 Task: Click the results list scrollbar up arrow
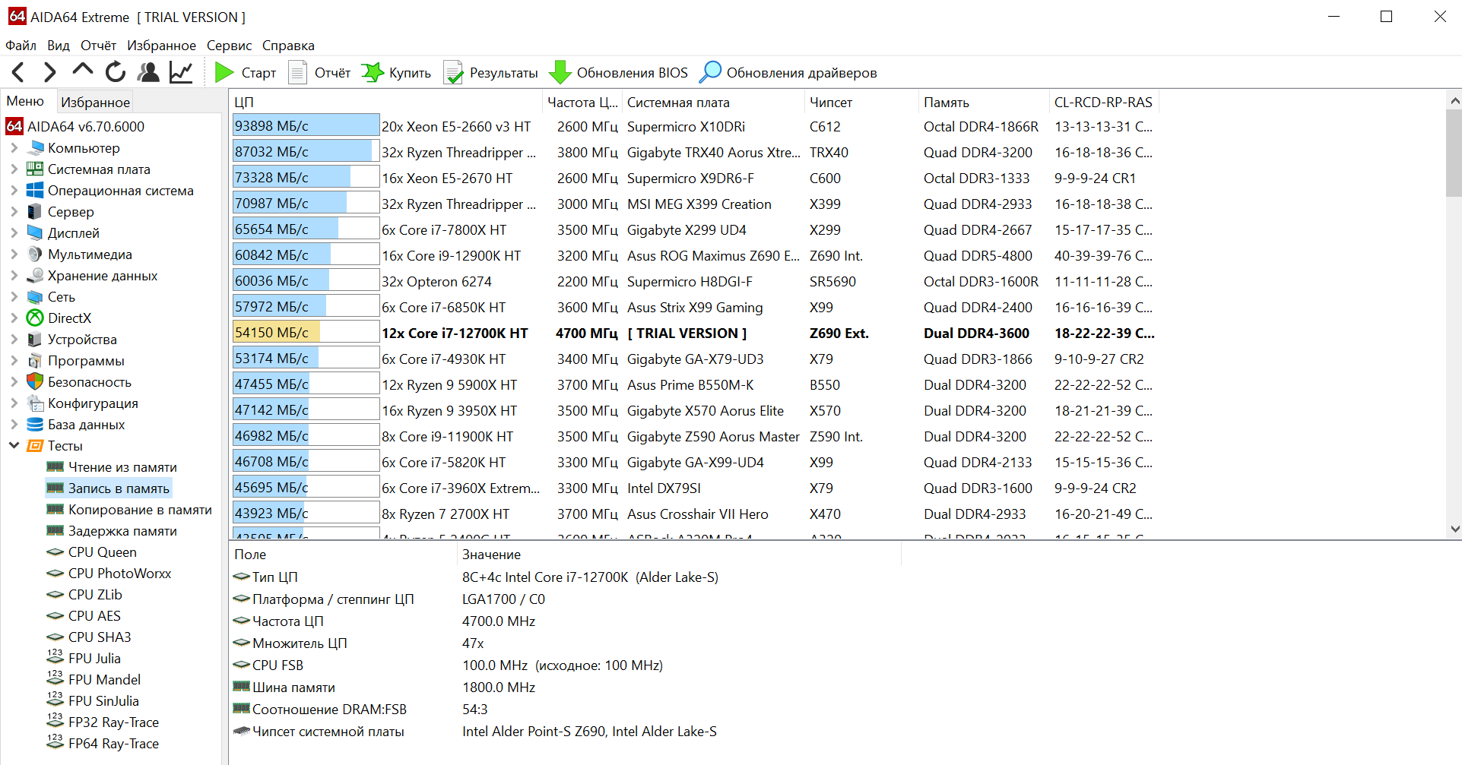pyautogui.click(x=1454, y=100)
